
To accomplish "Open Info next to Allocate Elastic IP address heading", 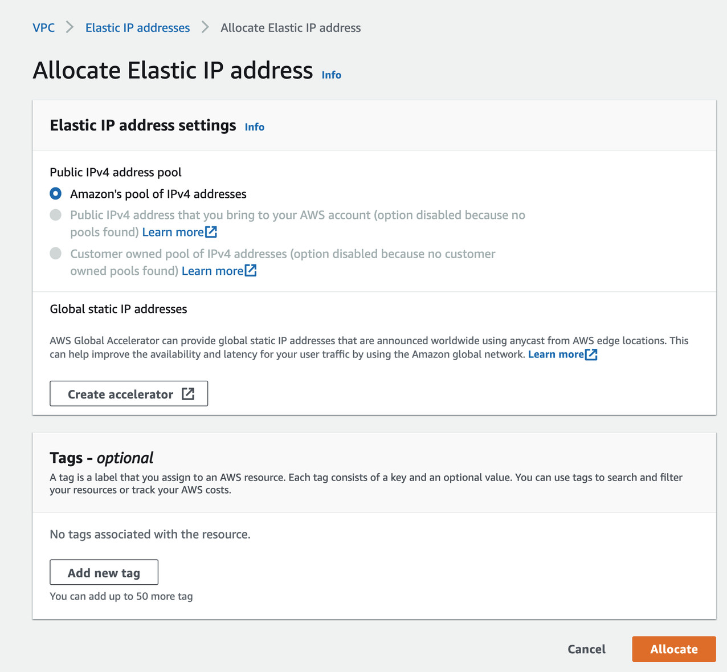I will tap(331, 75).
